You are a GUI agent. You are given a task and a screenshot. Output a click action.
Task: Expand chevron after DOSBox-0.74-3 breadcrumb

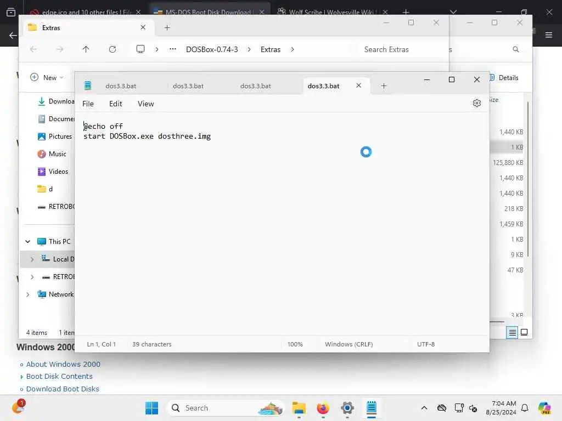coord(249,49)
